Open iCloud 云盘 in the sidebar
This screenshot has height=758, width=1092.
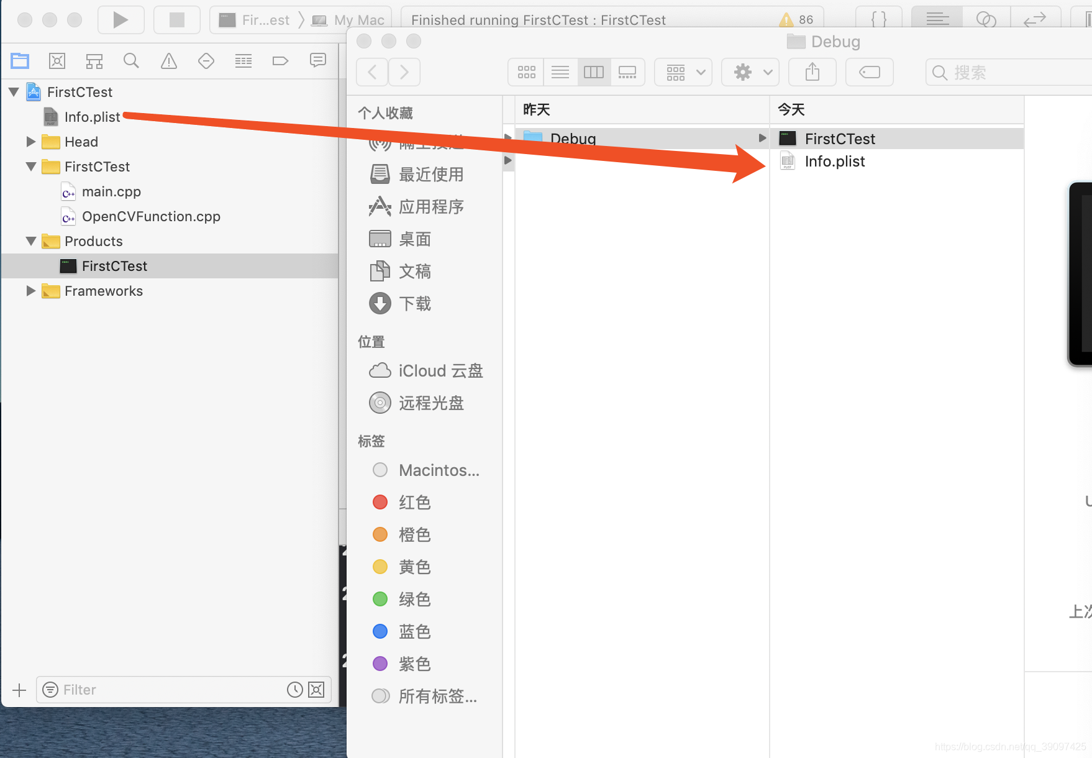point(440,370)
